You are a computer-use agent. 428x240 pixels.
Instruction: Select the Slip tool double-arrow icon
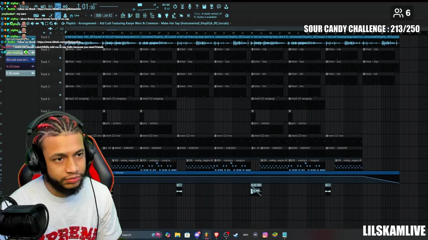point(37,23)
